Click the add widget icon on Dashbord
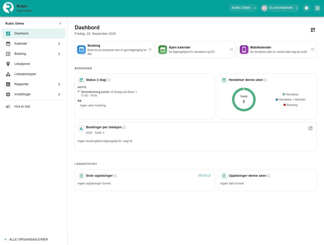The width and height of the screenshot is (324, 245). tap(313, 30)
